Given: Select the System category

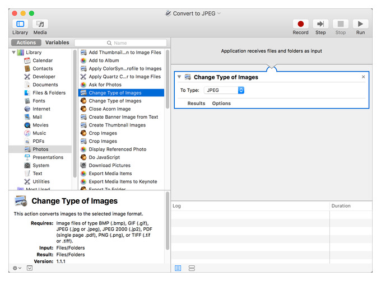Looking at the screenshot, I should (41, 165).
